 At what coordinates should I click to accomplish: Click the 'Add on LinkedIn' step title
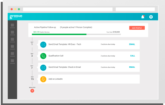pos(56,79)
